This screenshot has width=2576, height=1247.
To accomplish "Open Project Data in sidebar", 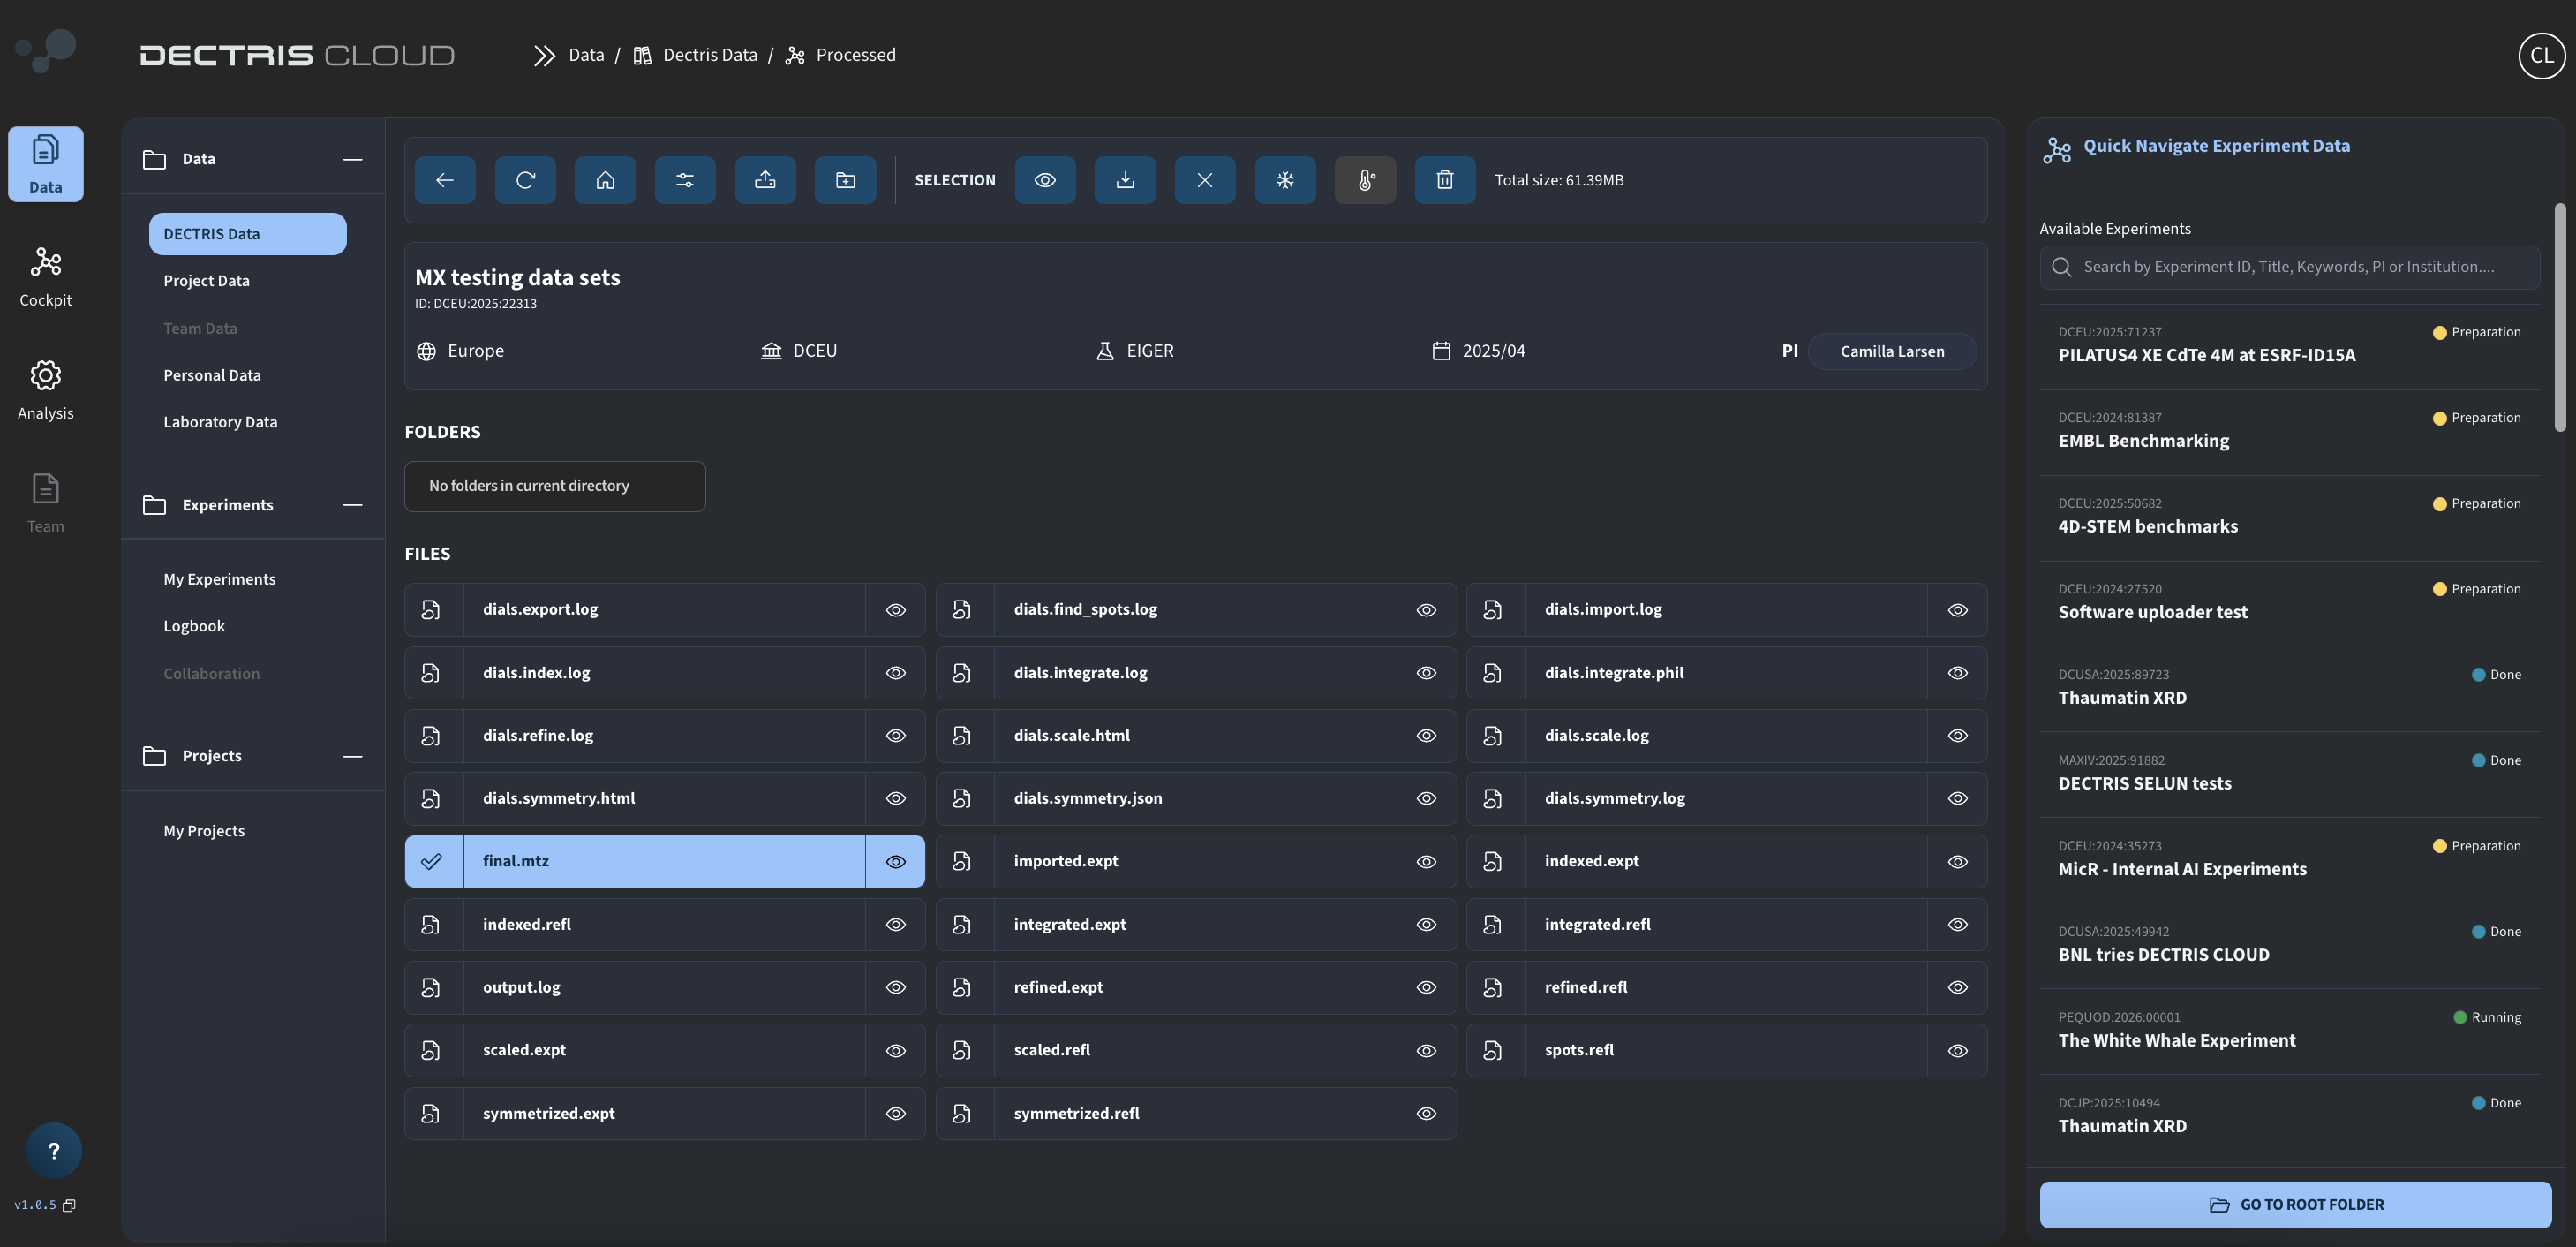I will coord(207,281).
